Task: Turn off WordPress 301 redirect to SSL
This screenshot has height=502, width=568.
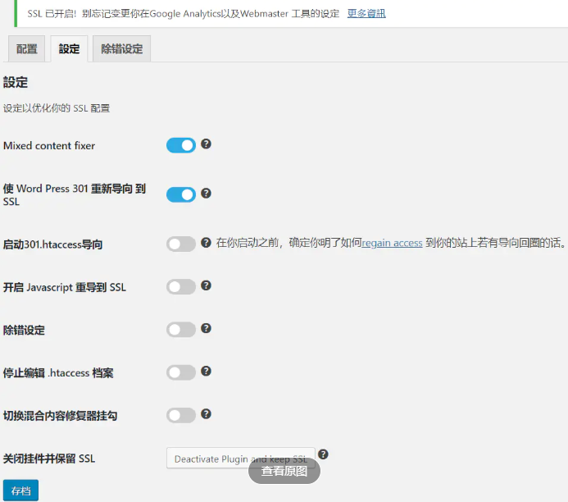Action: pyautogui.click(x=181, y=194)
